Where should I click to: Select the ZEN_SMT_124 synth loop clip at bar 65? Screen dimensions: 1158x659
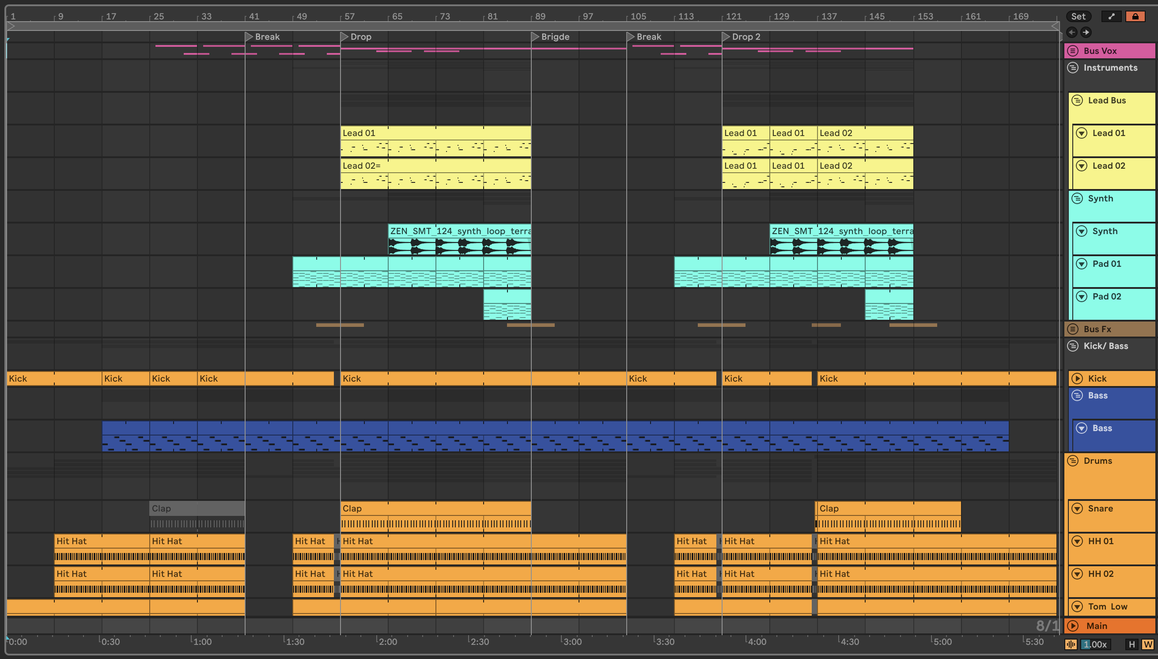tap(459, 231)
